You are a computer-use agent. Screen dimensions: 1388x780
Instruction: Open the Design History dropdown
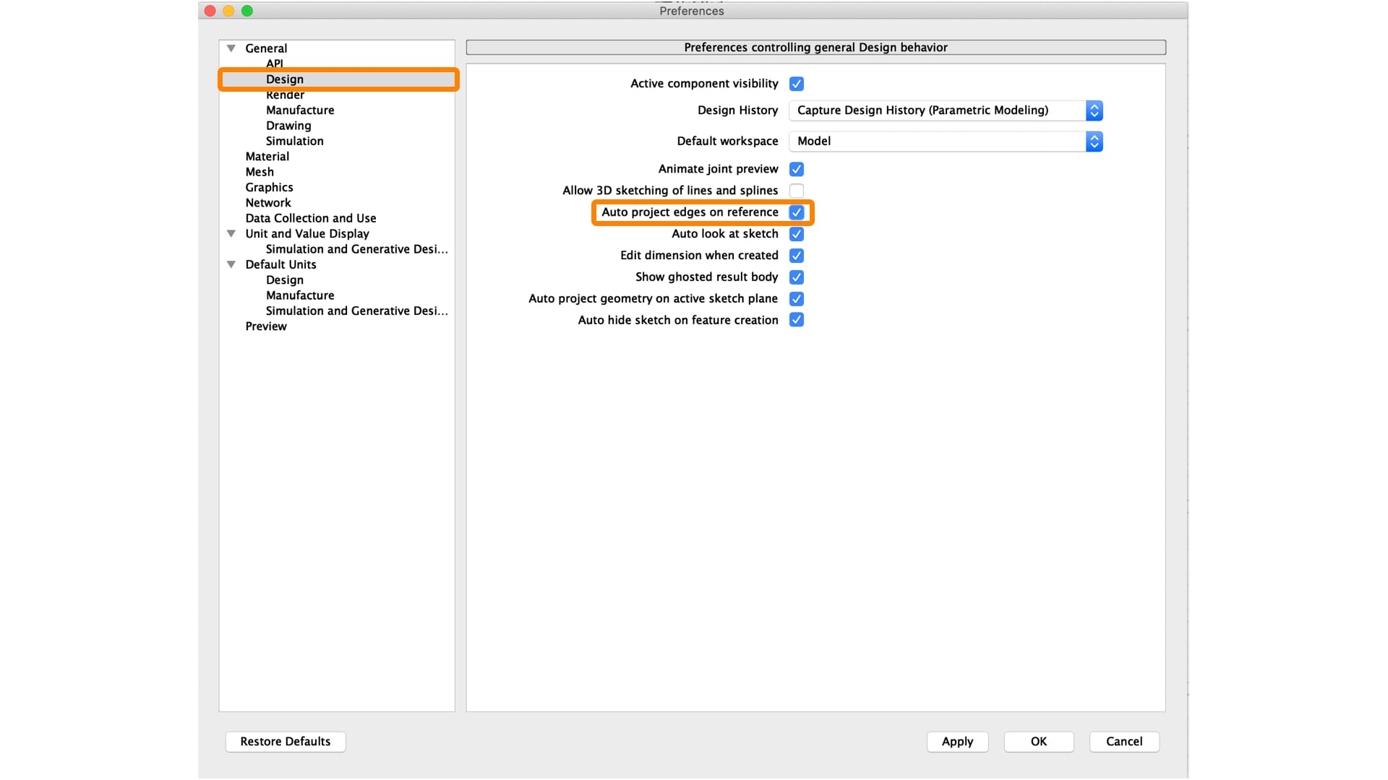(946, 110)
